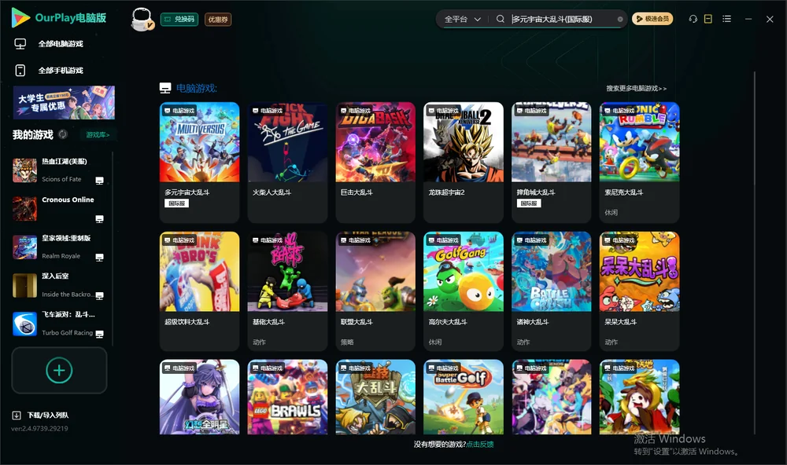The image size is (787, 465).
Task: Click the yellow square icon beside the headset
Action: click(x=708, y=19)
